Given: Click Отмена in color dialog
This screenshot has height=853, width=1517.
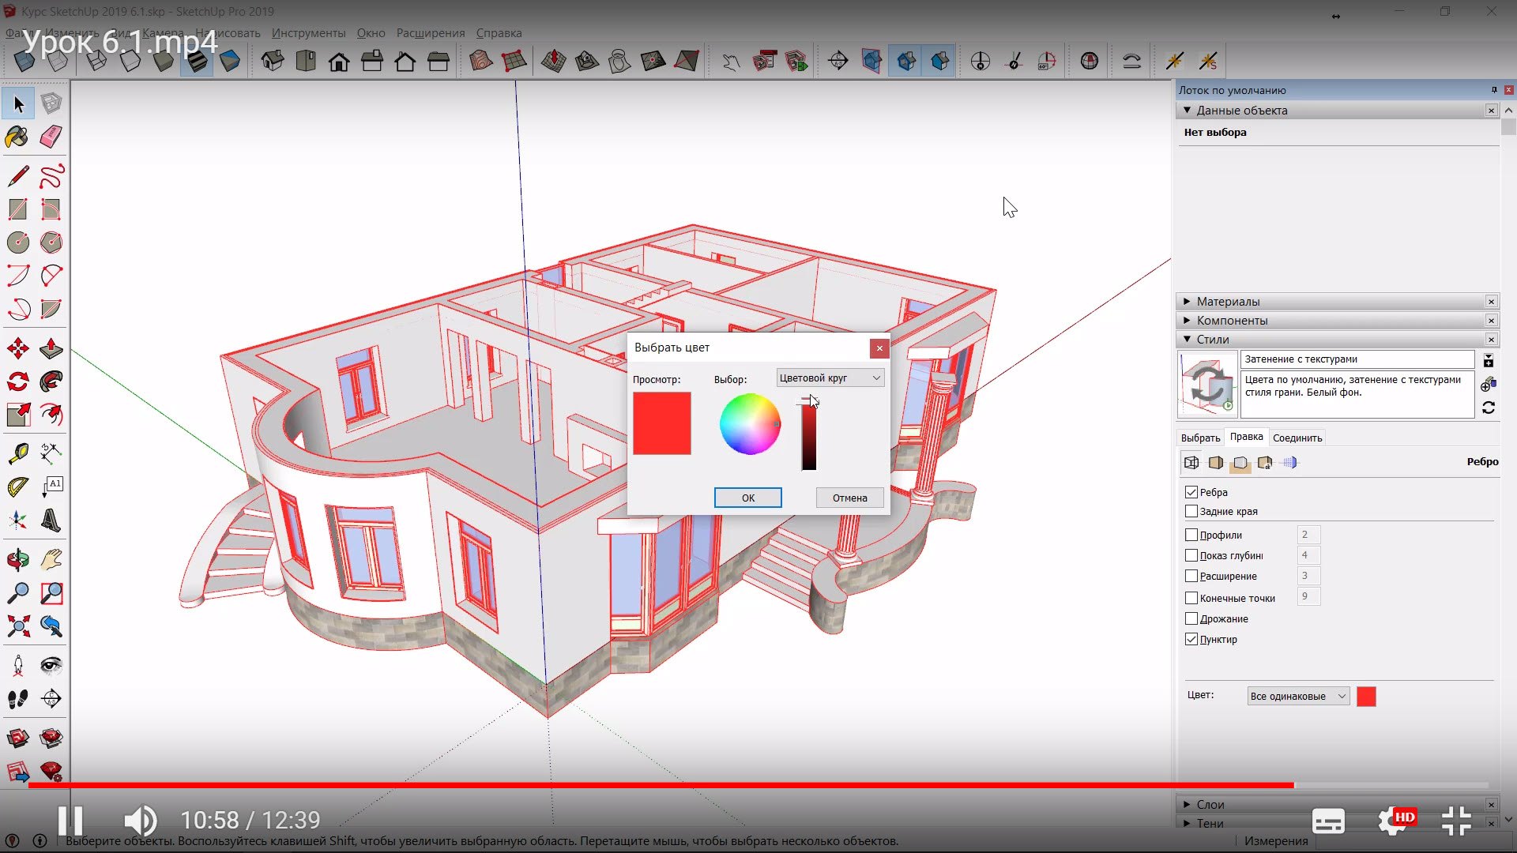Looking at the screenshot, I should pyautogui.click(x=850, y=498).
